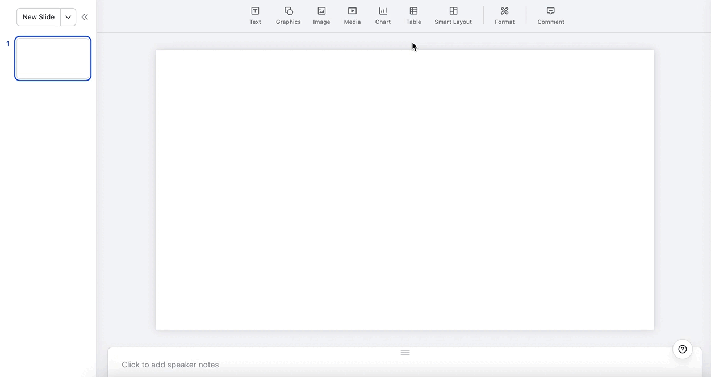Collapse the slide panel with double chevron
711x377 pixels.
(x=85, y=17)
